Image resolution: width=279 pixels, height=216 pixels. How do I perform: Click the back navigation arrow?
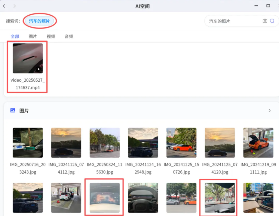click(x=4, y=6)
